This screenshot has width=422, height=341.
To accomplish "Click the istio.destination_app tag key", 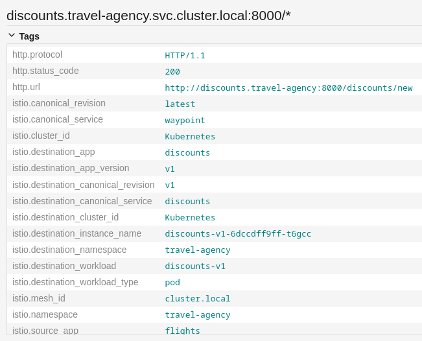I will coord(54,152).
